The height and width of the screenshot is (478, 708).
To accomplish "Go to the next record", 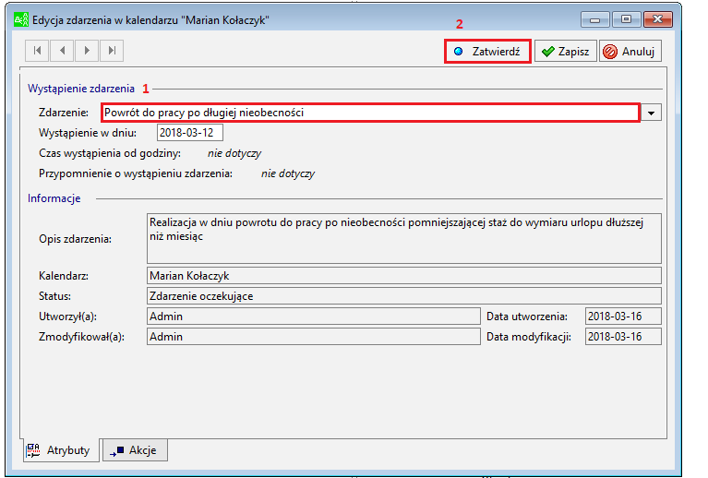I will coord(87,50).
